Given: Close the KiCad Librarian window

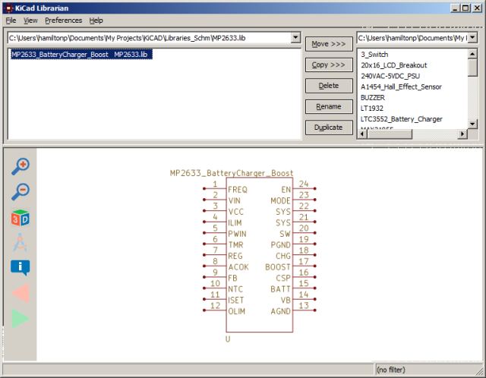Looking at the screenshot, I should click(477, 8).
